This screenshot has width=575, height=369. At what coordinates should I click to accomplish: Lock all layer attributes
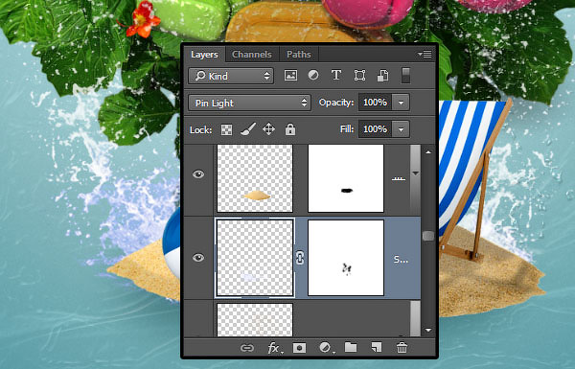coord(290,129)
